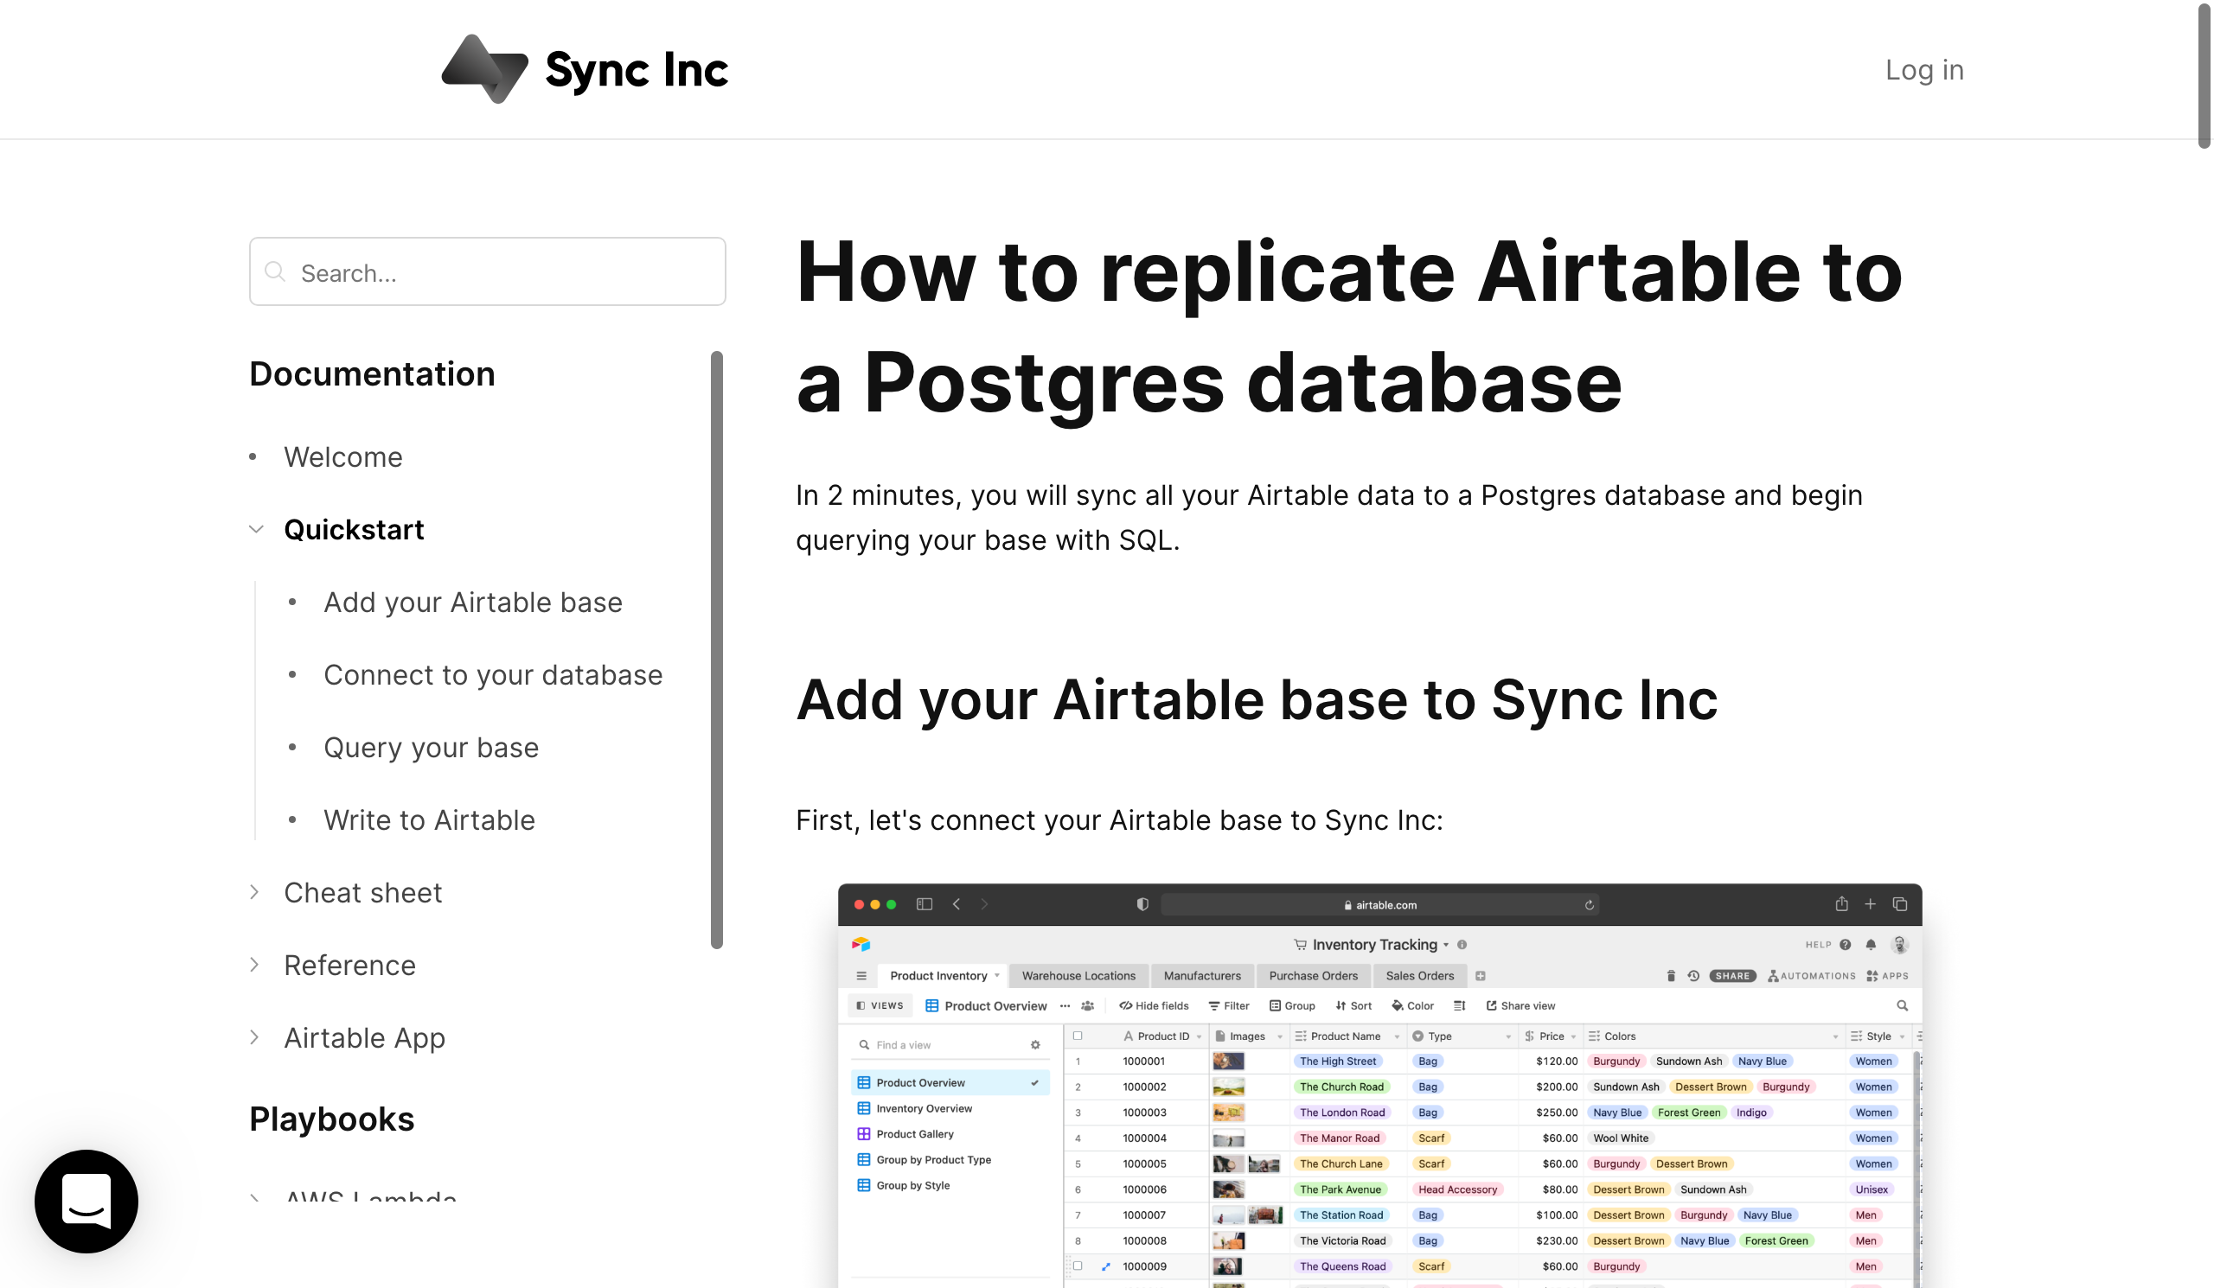Select the Manufacturers tab in screenshot
The image size is (2214, 1288).
(x=1202, y=975)
